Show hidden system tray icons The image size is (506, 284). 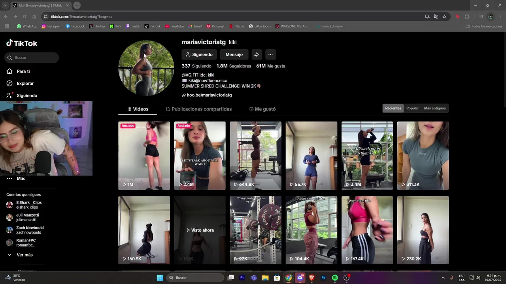(443, 278)
